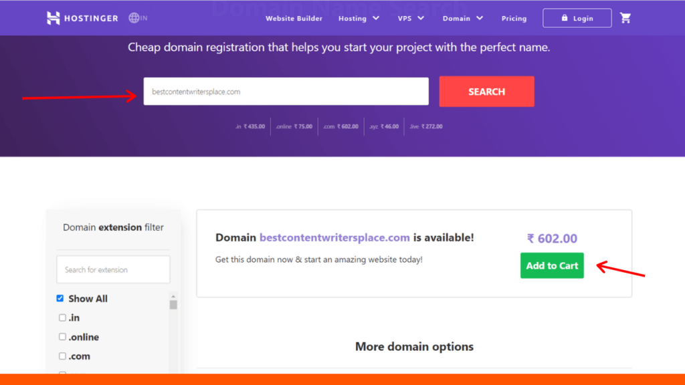
Task: Go to the Pricing page
Action: (x=514, y=18)
